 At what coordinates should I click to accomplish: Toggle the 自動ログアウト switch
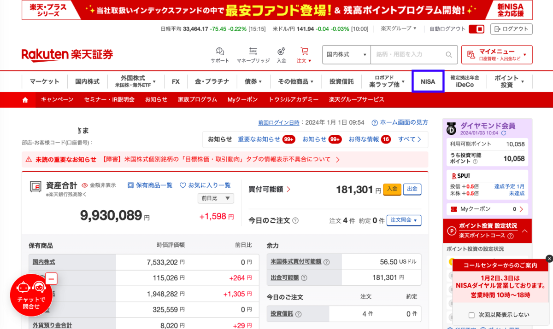[x=476, y=29]
